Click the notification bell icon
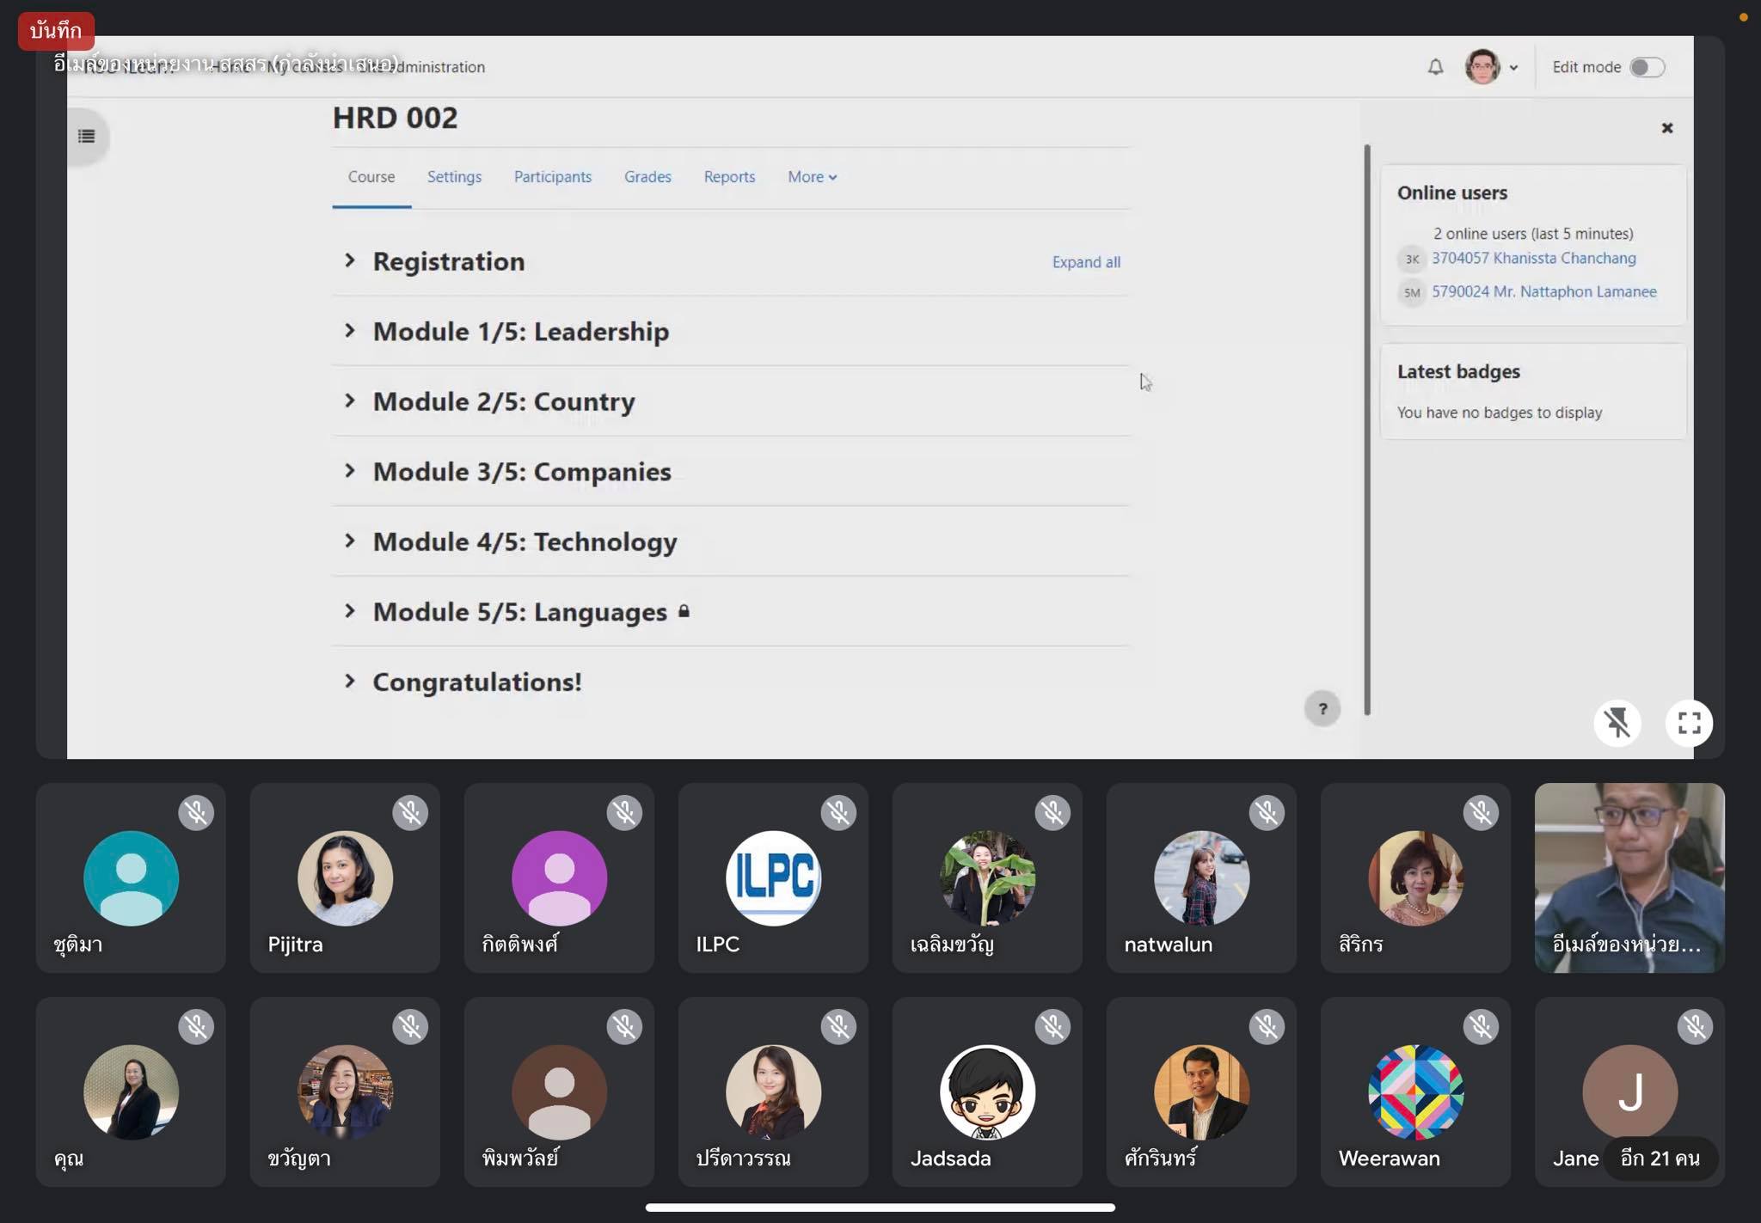The height and width of the screenshot is (1223, 1761). 1435,67
